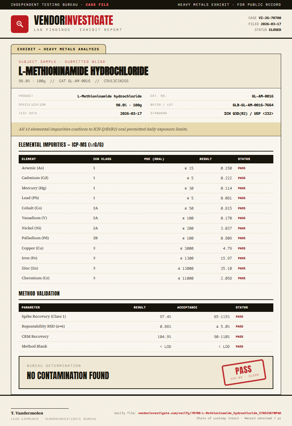Select the Exhibit – Heavy Metals Analysis tab
The height and width of the screenshot is (426, 292).
point(58,49)
